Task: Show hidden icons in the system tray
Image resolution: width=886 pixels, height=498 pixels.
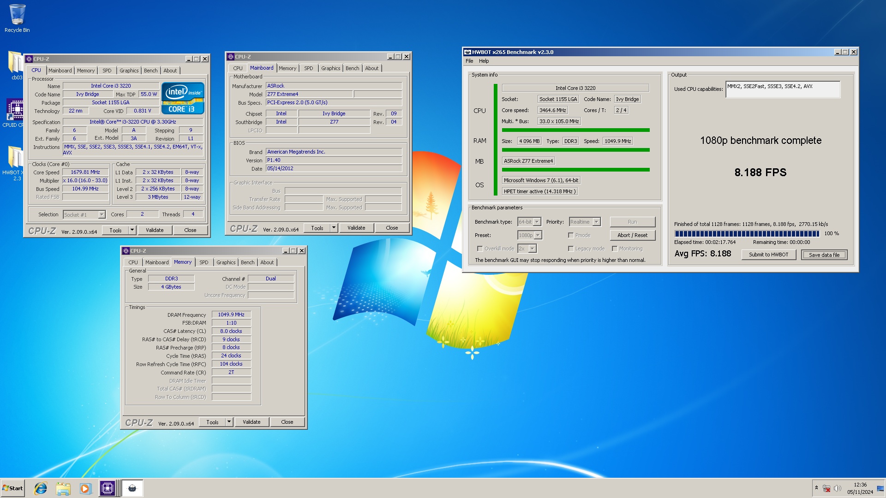Action: (x=816, y=488)
